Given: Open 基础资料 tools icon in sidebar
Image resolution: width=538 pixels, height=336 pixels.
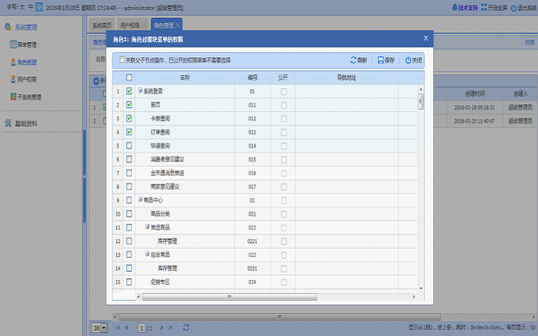Looking at the screenshot, I should [8, 123].
